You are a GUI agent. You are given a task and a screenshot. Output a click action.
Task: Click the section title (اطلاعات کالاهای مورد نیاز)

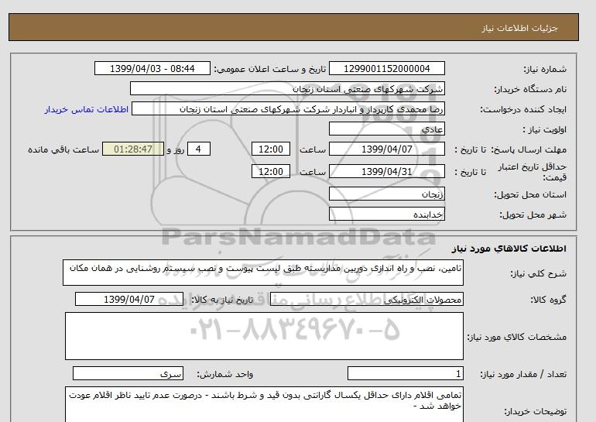click(x=509, y=249)
